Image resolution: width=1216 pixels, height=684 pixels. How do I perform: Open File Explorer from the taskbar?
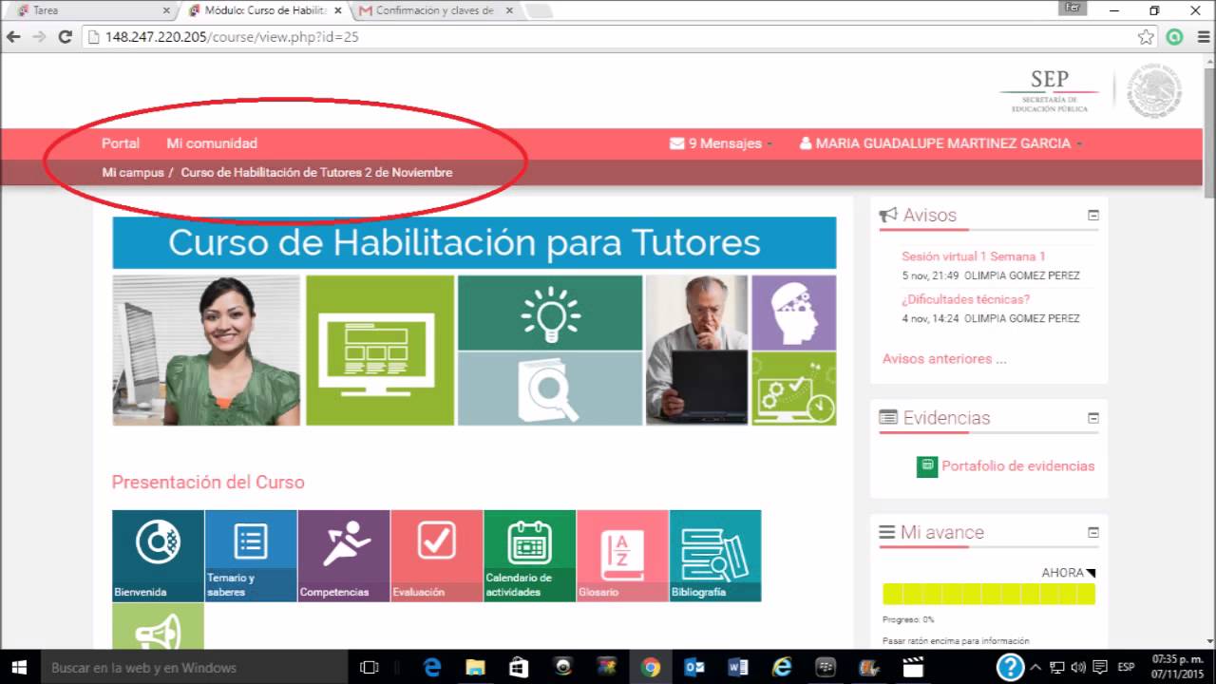pos(475,667)
